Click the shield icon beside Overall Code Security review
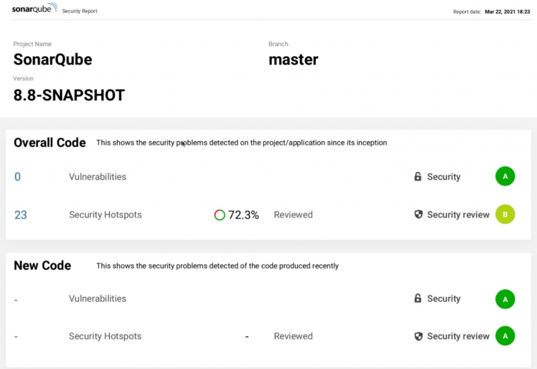This screenshot has height=369, width=537. pos(418,214)
